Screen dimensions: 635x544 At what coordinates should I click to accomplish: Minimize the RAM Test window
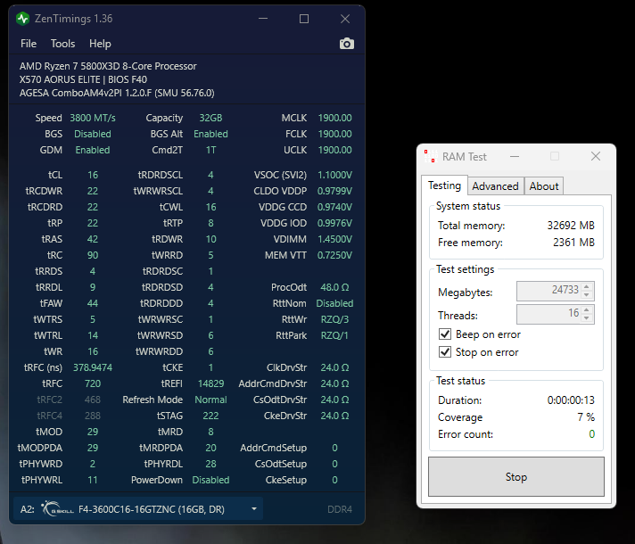point(515,156)
